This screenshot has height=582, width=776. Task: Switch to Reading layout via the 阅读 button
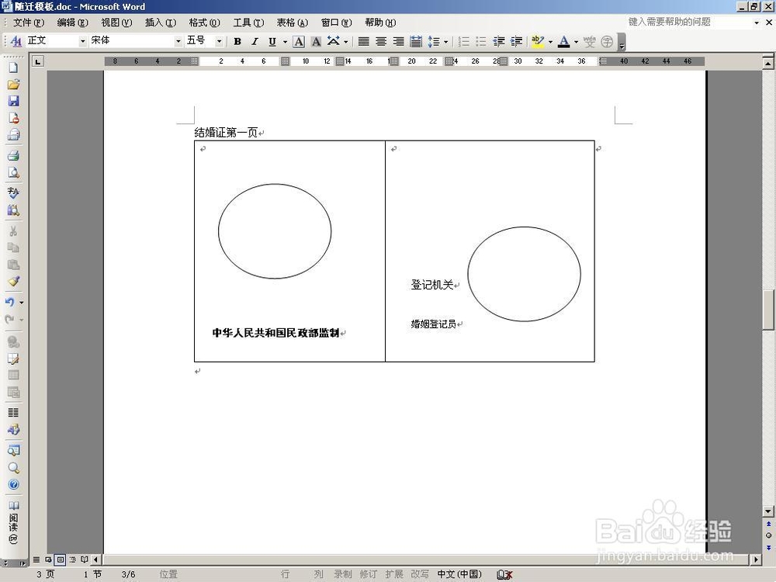[13, 524]
